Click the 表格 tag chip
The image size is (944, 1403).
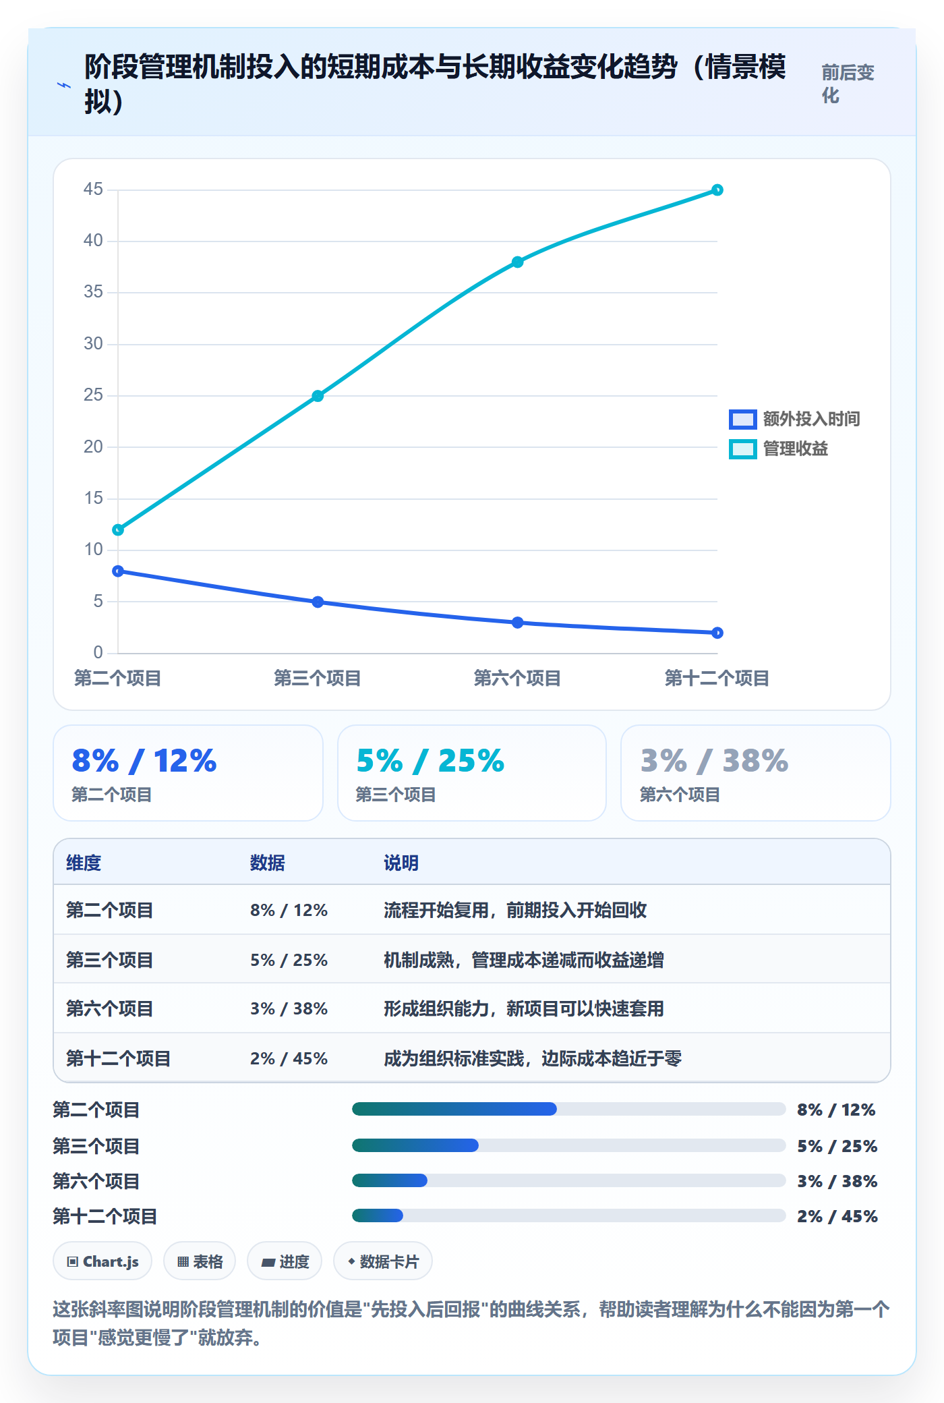[200, 1261]
